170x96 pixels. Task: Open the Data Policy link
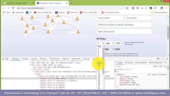click(131, 54)
